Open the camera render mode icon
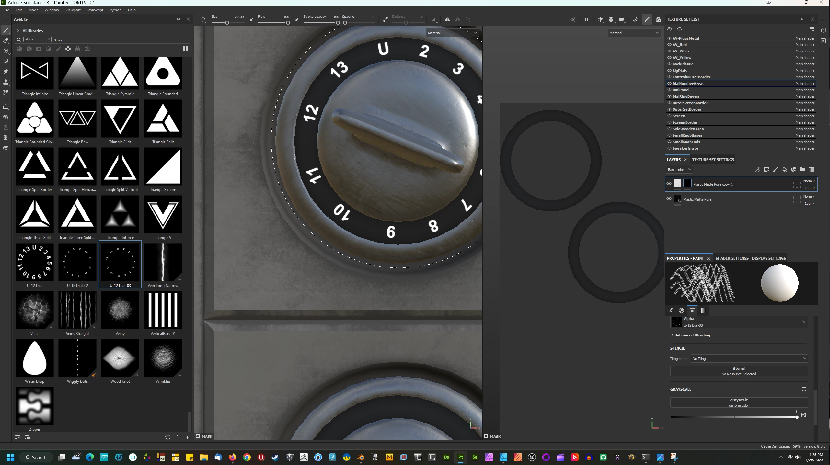This screenshot has height=465, width=830. click(x=658, y=19)
